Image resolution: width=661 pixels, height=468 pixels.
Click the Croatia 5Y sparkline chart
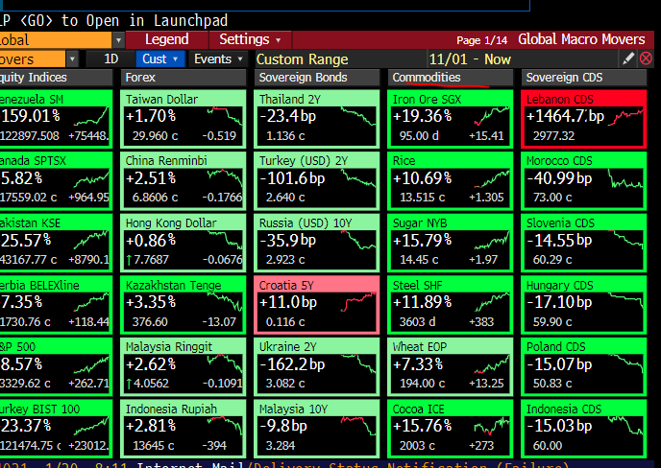click(x=358, y=302)
